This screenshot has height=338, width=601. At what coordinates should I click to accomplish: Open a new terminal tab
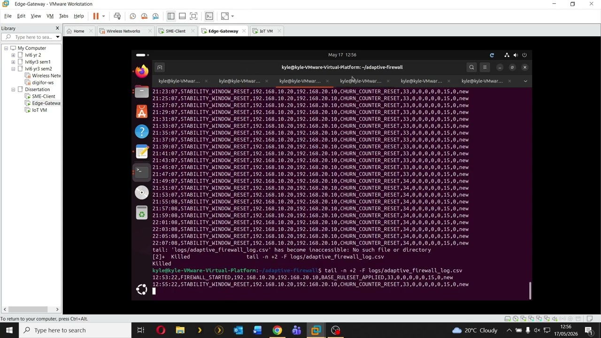160,67
